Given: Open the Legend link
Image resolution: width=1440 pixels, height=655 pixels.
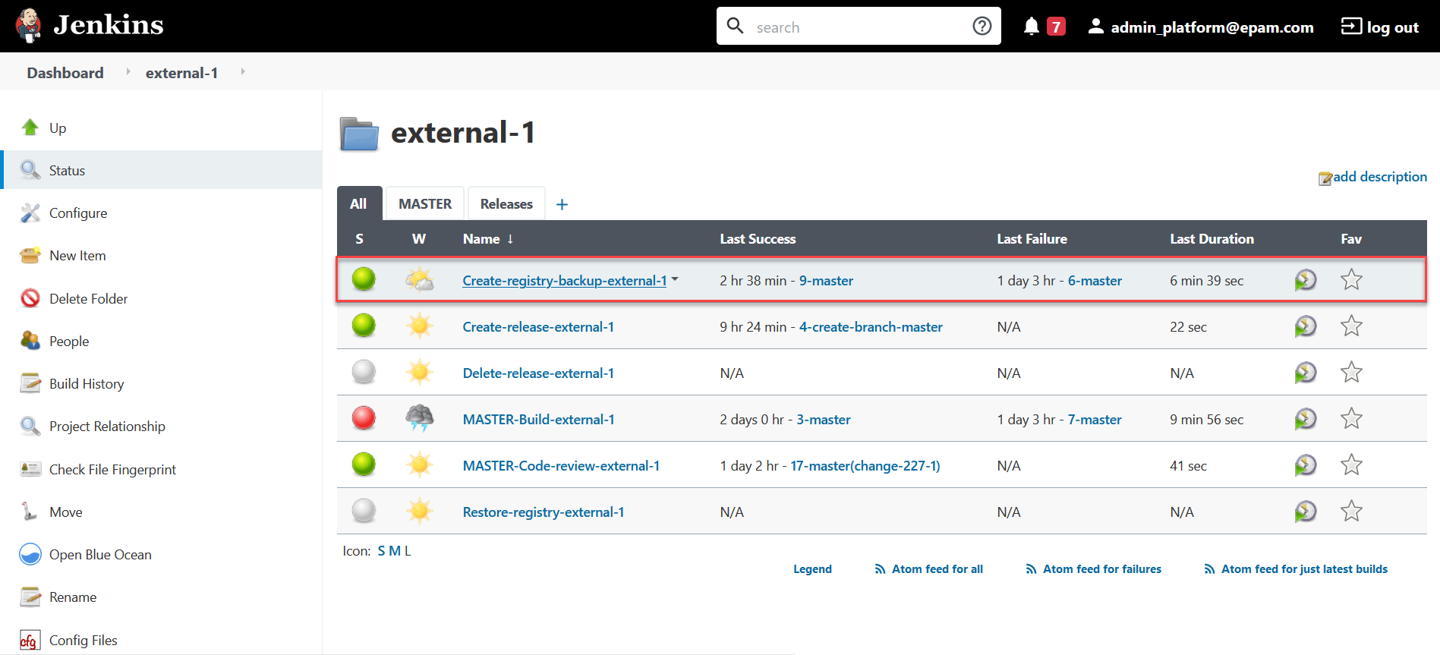Looking at the screenshot, I should (x=812, y=569).
